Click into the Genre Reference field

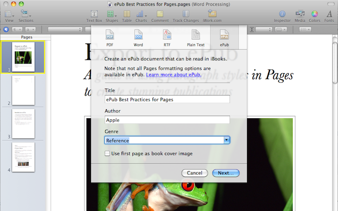(x=164, y=141)
